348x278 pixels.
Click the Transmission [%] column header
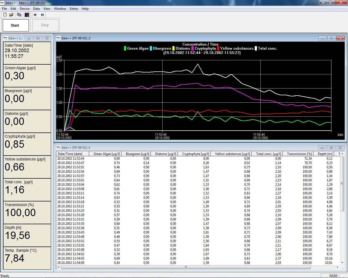pyautogui.click(x=299, y=154)
